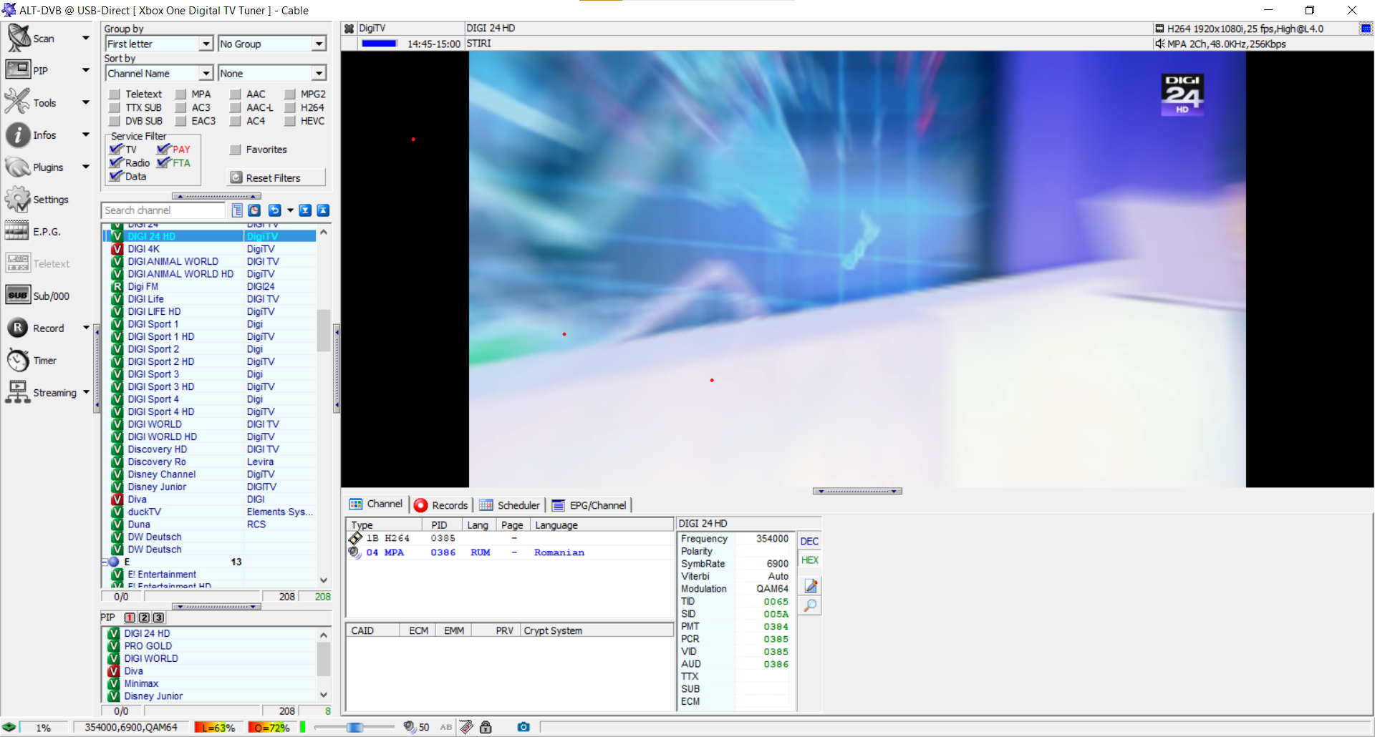Start recording with the Record icon
Image resolution: width=1375 pixels, height=737 pixels.
tap(18, 328)
